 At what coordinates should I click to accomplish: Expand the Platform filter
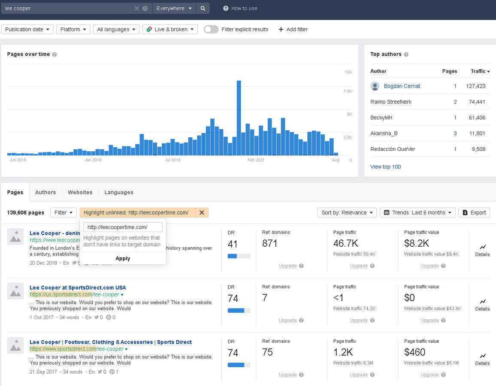[x=73, y=30]
